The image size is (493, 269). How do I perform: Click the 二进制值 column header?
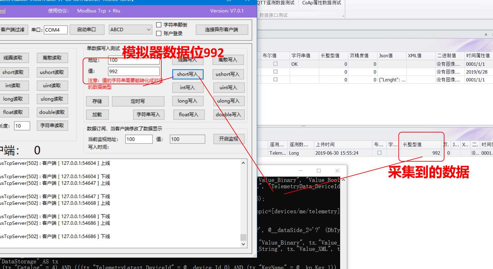coord(450,55)
